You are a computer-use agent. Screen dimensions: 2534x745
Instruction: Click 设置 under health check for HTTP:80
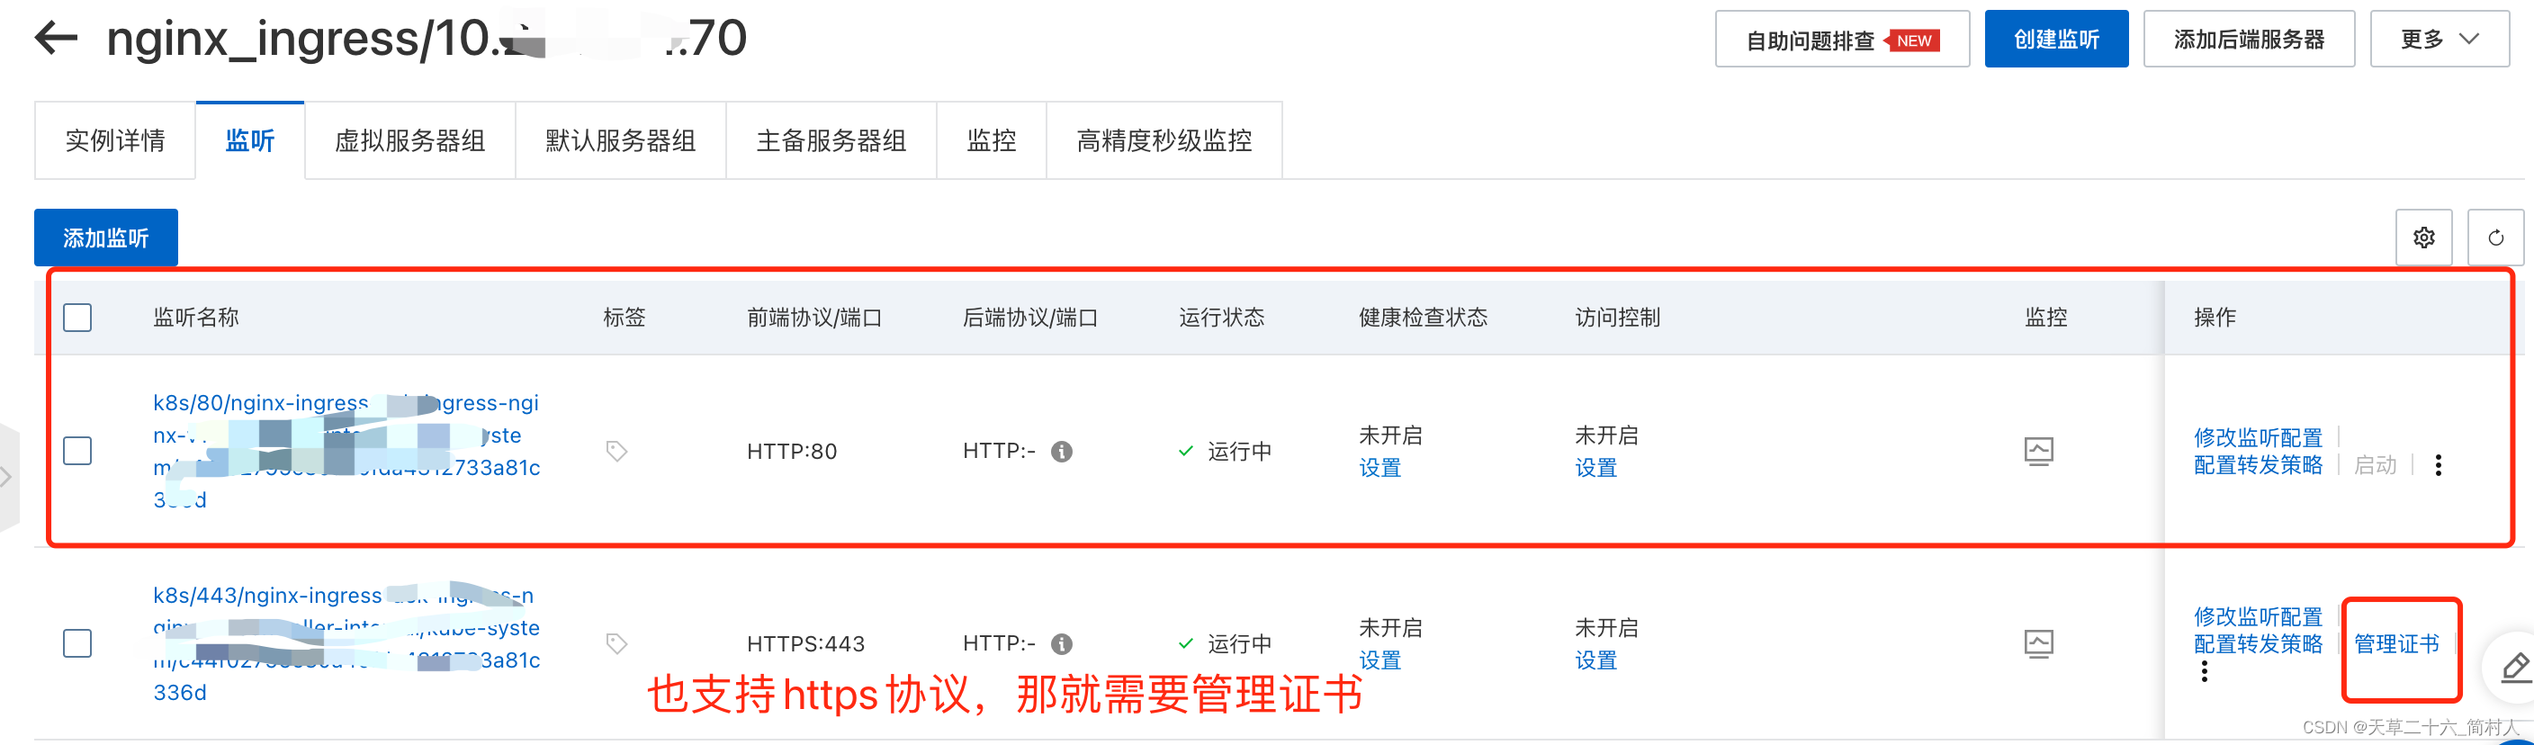coord(1380,468)
